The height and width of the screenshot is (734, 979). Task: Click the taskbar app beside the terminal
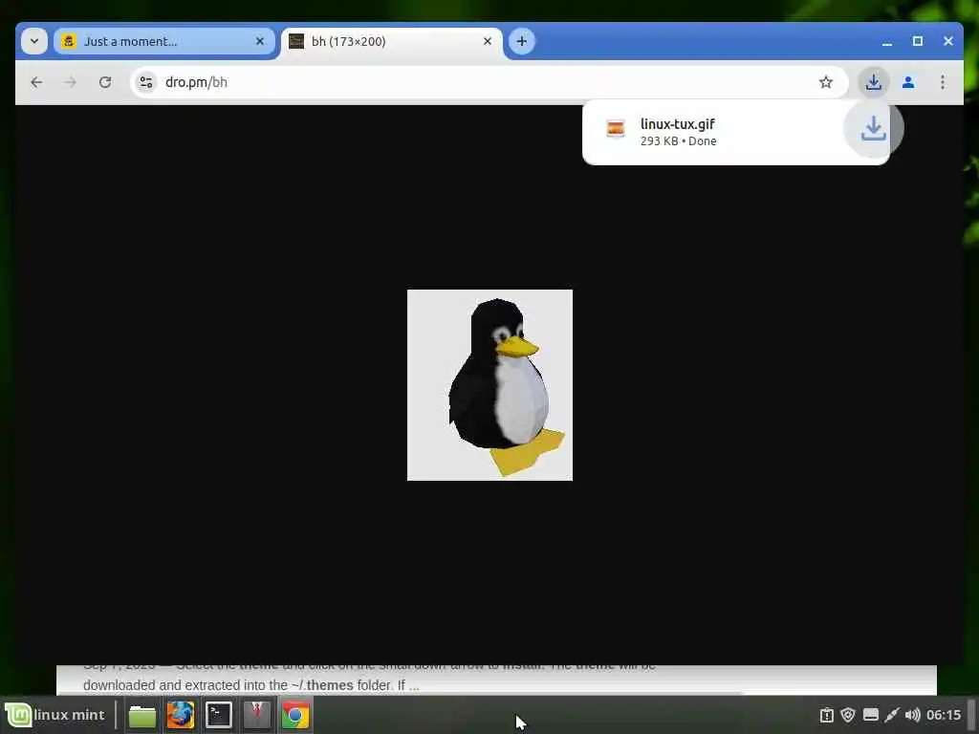click(x=256, y=715)
